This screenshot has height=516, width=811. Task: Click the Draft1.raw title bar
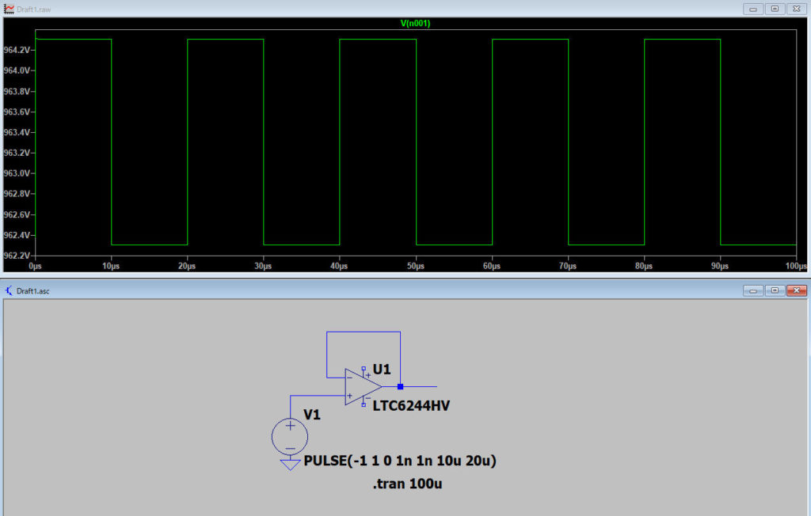pyautogui.click(x=317, y=8)
